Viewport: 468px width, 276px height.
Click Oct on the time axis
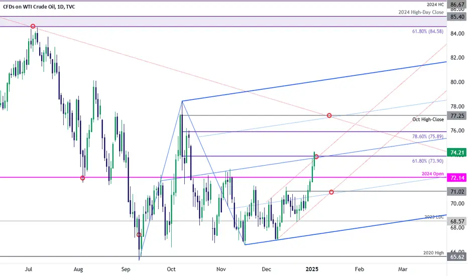171,269
